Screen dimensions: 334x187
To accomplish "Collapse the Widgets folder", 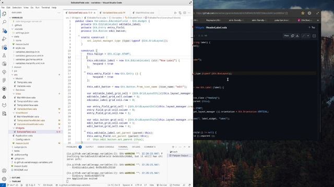I will pos(20,128).
